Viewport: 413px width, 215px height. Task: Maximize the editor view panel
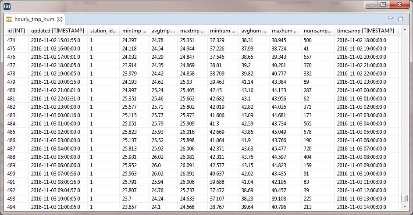401,19
